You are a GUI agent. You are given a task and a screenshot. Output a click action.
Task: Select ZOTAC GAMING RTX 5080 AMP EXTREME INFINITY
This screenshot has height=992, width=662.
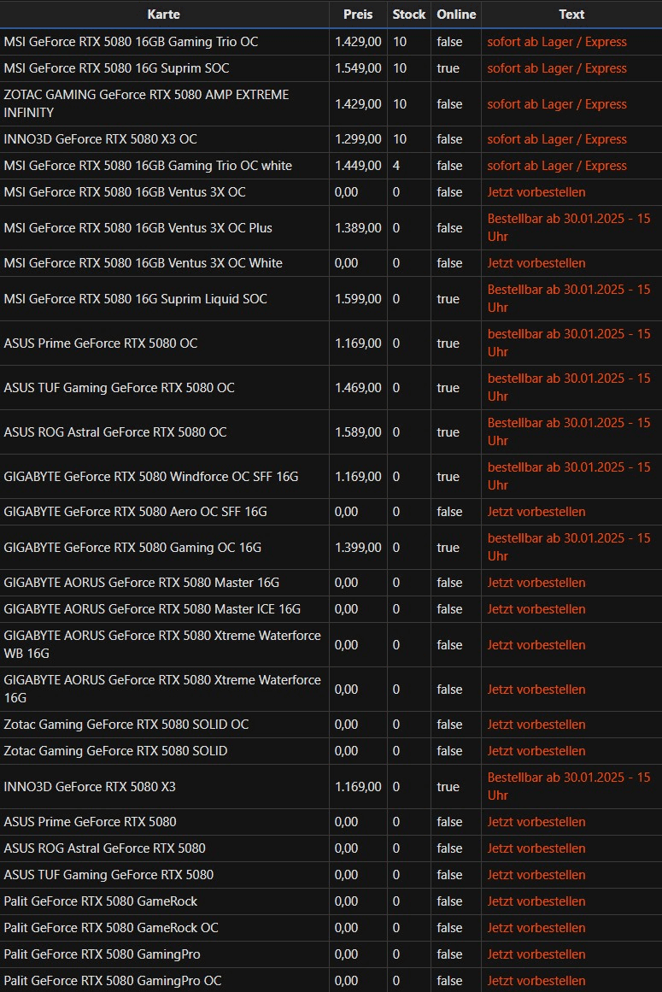[146, 103]
